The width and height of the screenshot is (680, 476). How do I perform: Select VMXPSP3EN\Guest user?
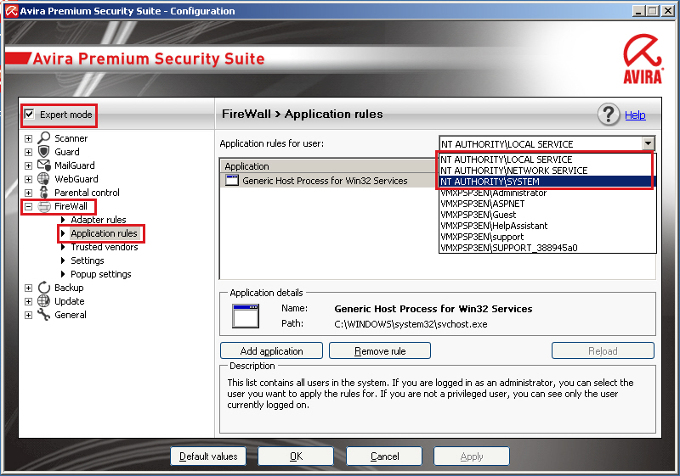tap(547, 215)
